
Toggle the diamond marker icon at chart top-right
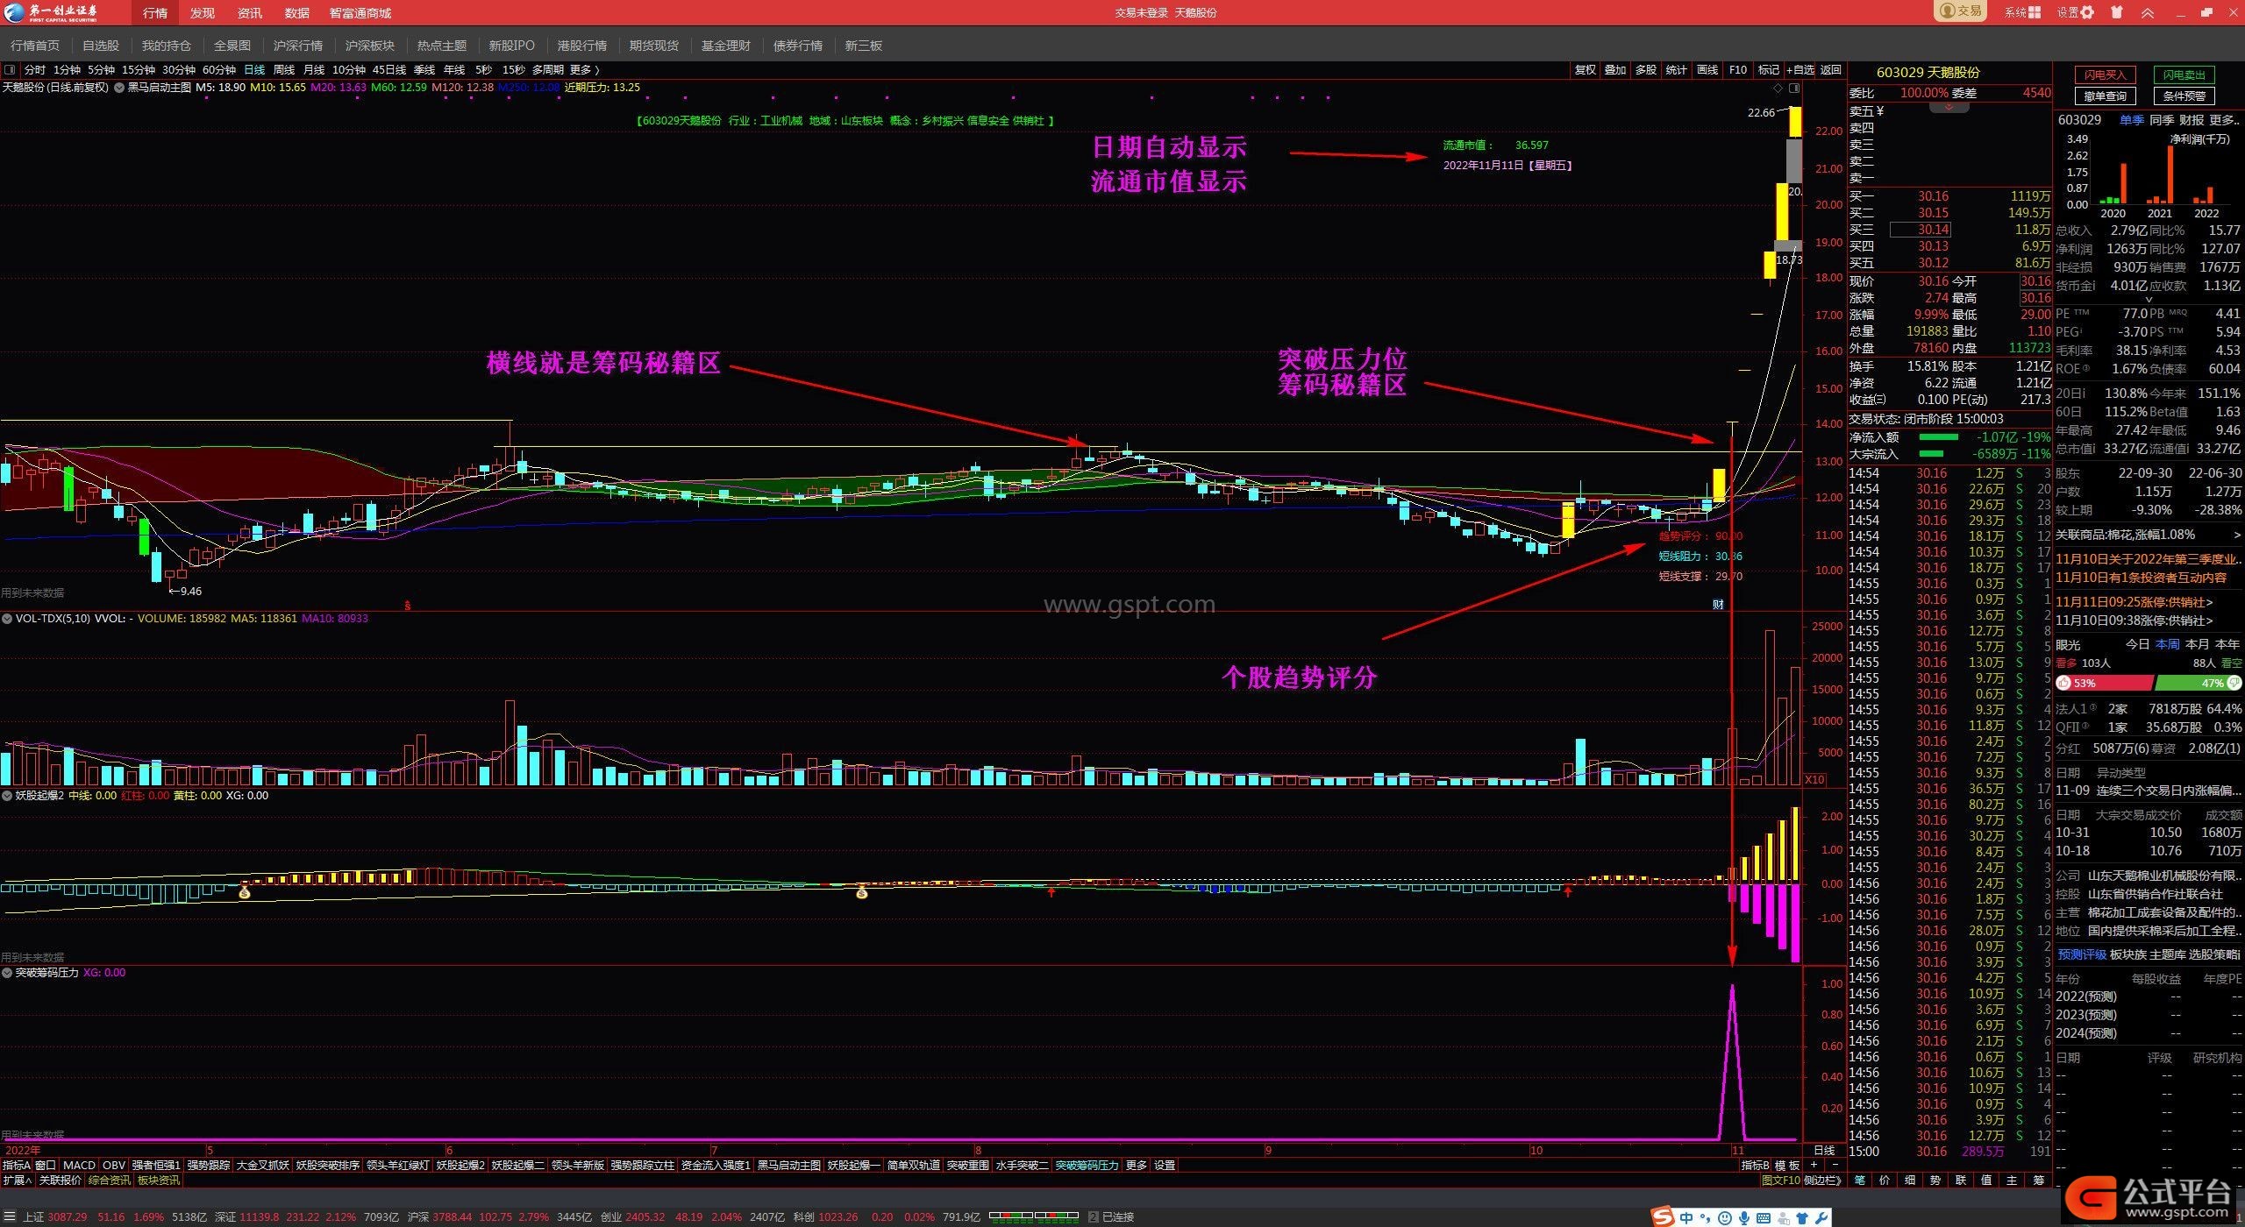[x=1778, y=88]
